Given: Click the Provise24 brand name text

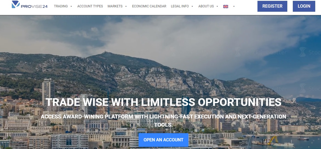Looking at the screenshot, I should click(x=34, y=7).
